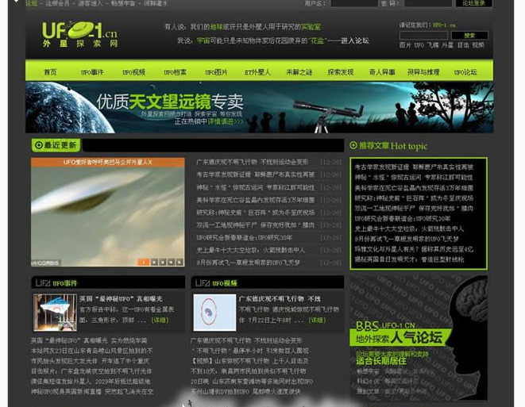The height and width of the screenshot is (407, 525).
Task: Open the 未解之谜 navigation tab
Action: pyautogui.click(x=299, y=72)
